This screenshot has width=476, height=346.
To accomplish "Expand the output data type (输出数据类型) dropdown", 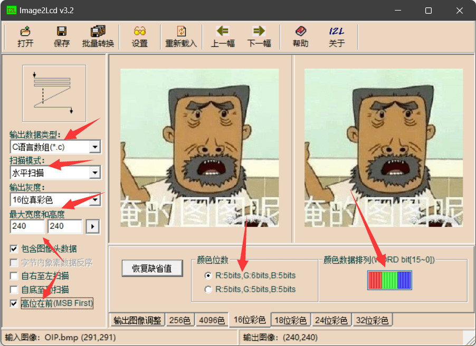I will pos(95,147).
